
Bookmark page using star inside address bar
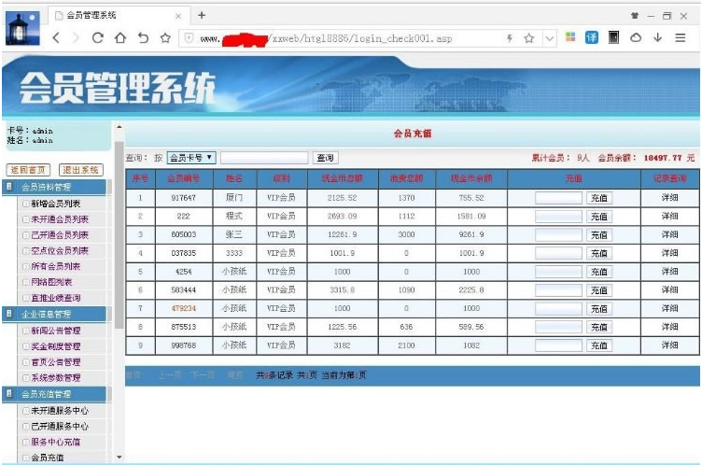(528, 38)
